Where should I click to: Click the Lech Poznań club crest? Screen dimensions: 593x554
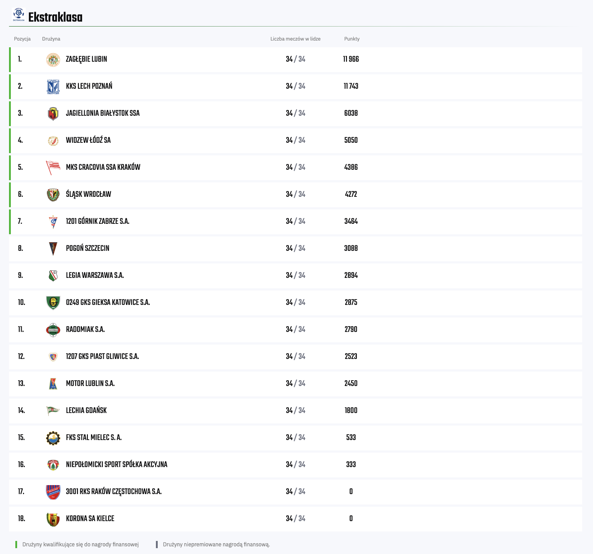53,86
